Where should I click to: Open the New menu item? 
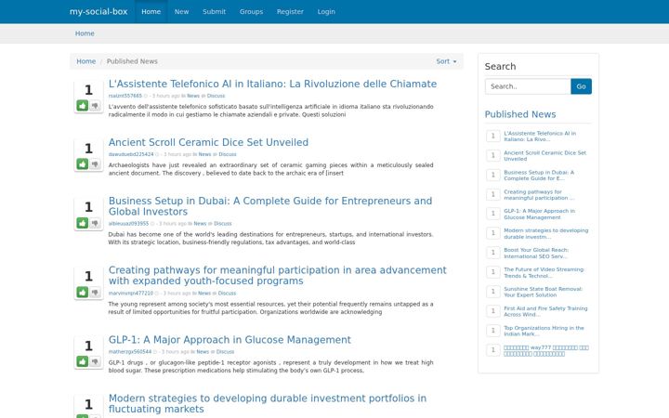point(181,11)
